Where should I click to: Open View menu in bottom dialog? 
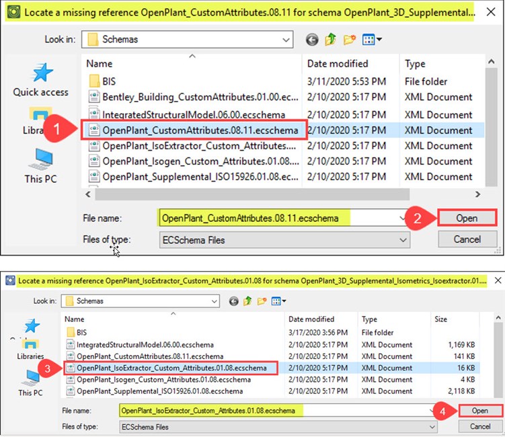coord(278,301)
